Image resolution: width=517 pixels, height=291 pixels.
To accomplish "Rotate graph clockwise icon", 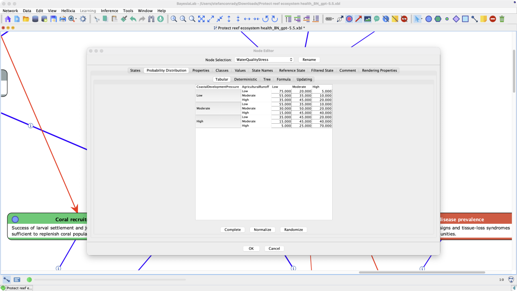I will tap(274, 19).
